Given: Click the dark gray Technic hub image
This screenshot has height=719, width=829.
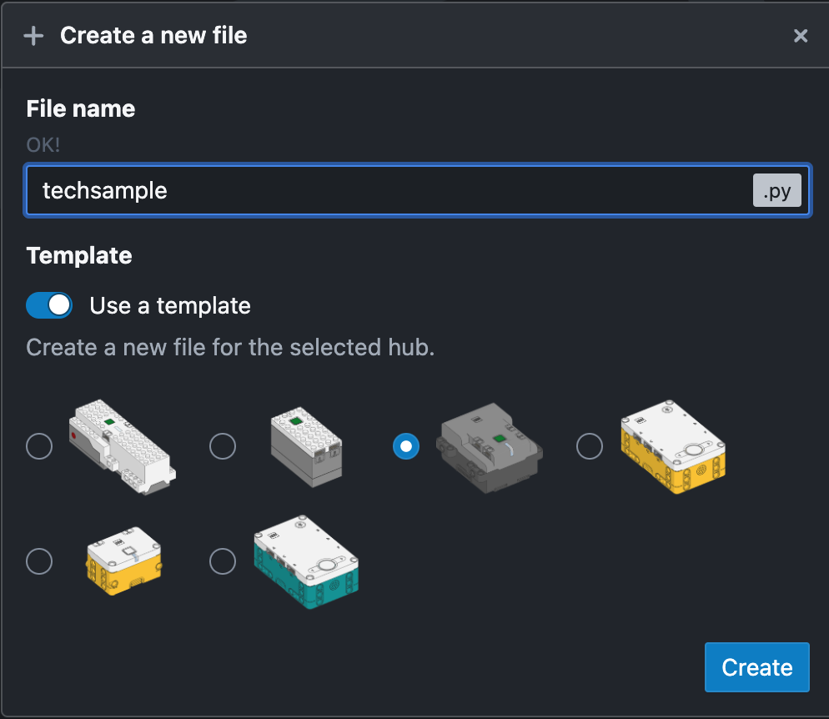Looking at the screenshot, I should [489, 447].
